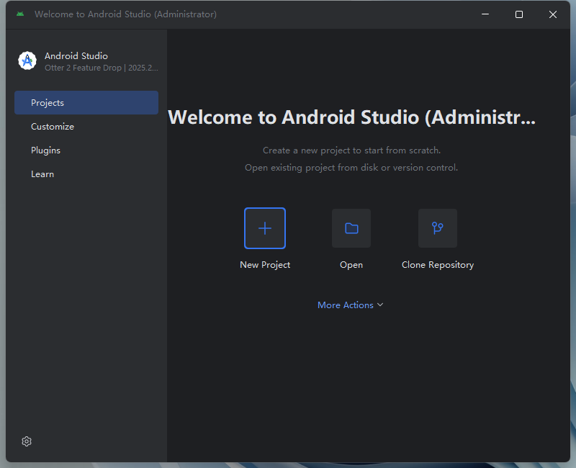Viewport: 576px width, 468px height.
Task: Click the Android Studio product name text
Action: click(76, 56)
